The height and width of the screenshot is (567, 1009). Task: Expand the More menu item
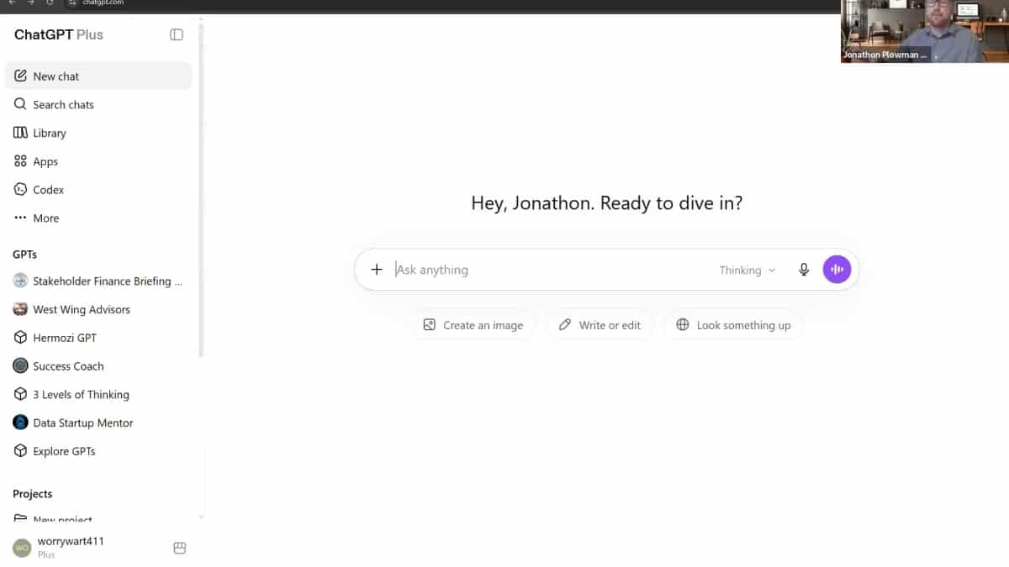tap(98, 218)
